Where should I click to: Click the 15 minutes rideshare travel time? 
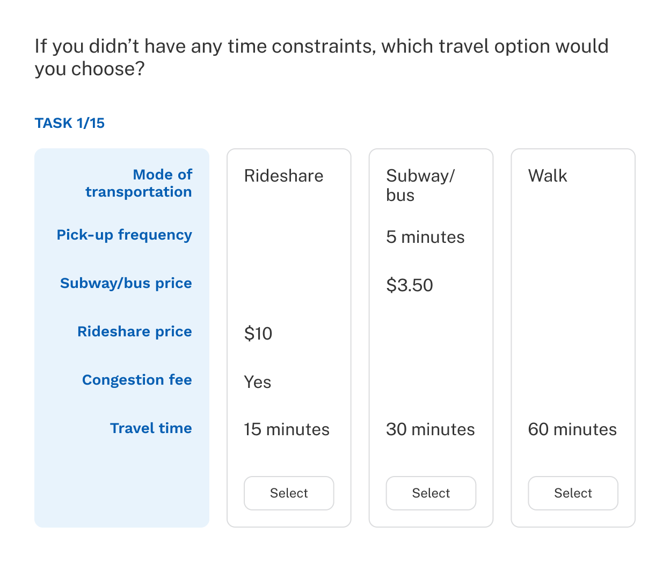(x=287, y=429)
